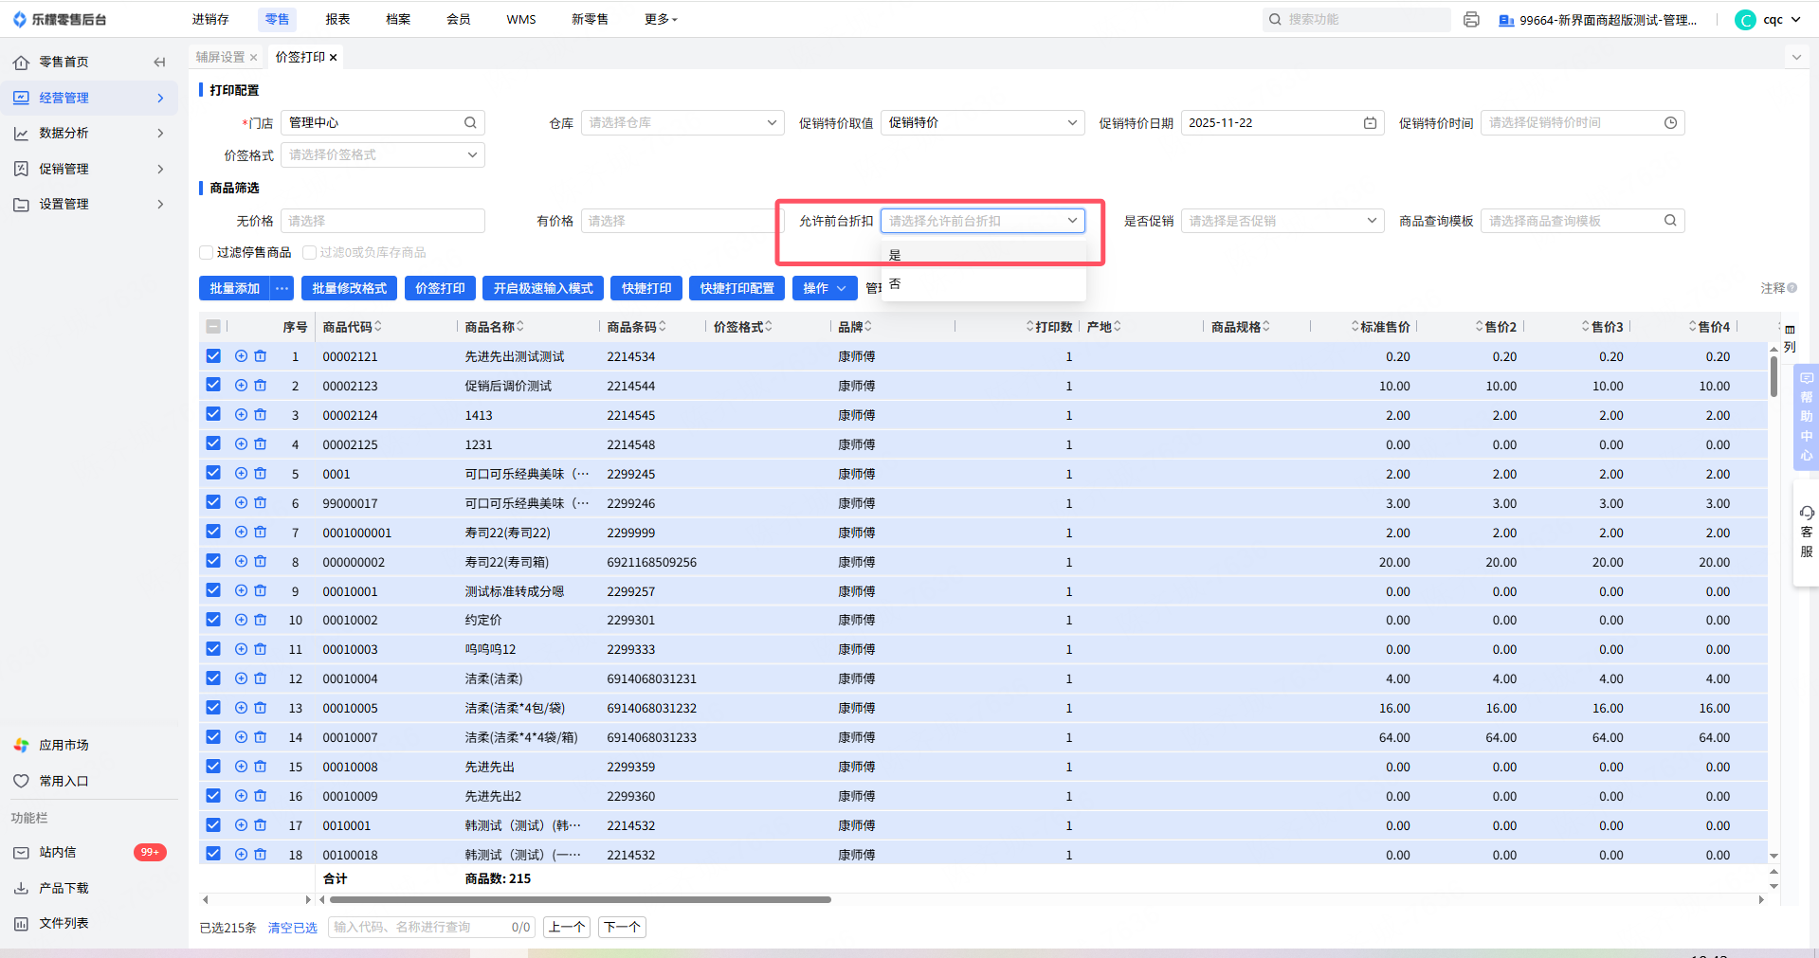
Task: Click the 批量修改格式 button
Action: [349, 288]
